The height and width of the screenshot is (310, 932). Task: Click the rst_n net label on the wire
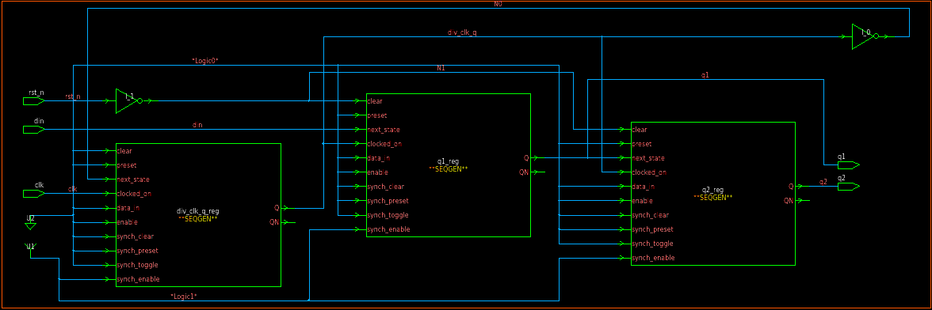pos(73,96)
